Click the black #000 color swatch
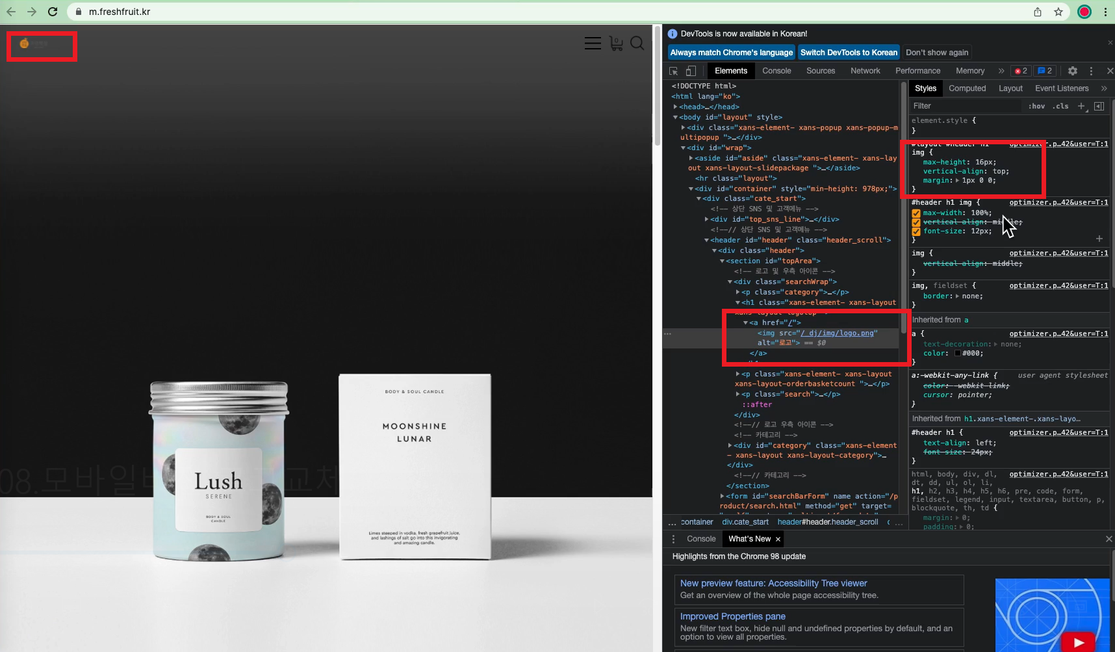Screen dimensions: 1115x652 (957, 354)
